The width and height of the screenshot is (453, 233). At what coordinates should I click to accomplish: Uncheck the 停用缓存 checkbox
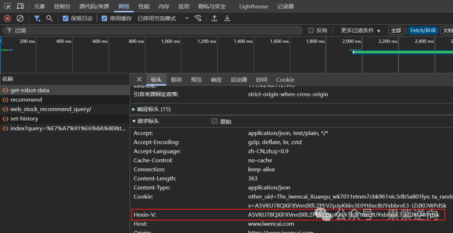(105, 18)
